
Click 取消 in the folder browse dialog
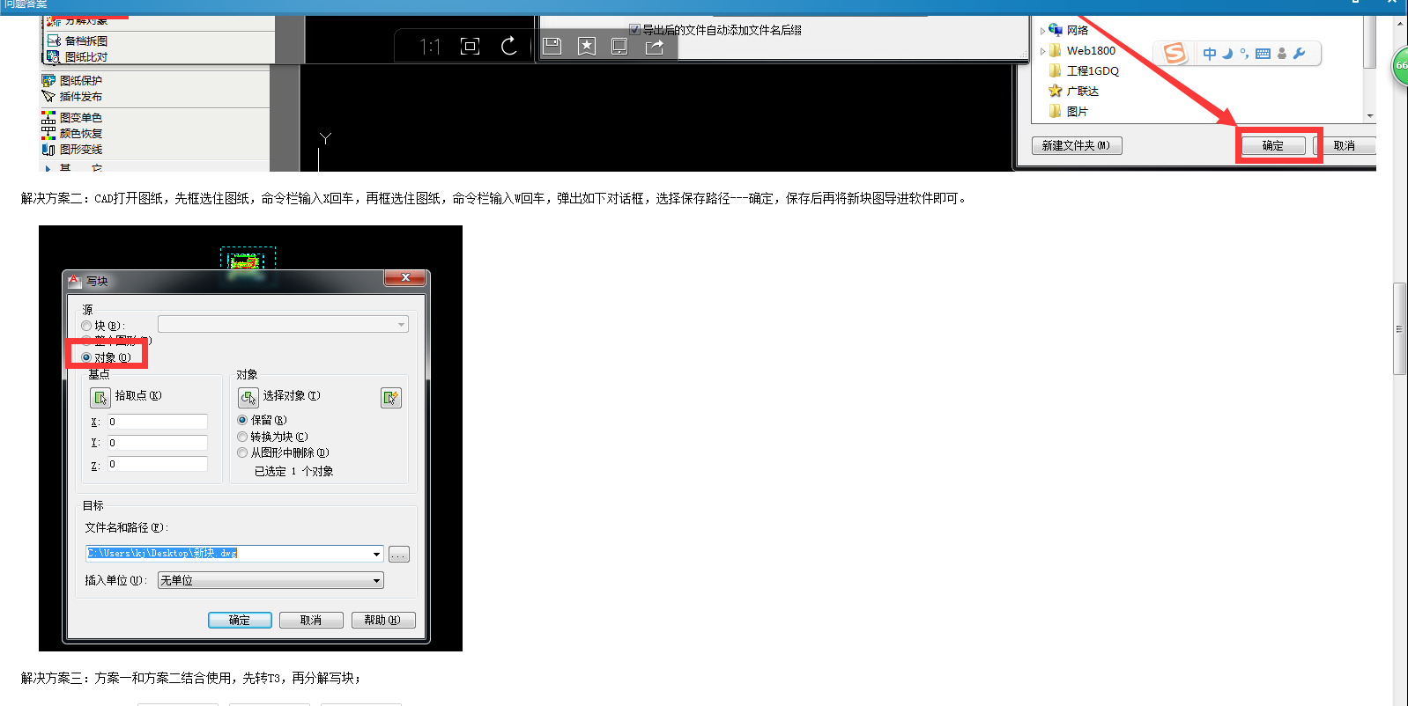(1345, 145)
